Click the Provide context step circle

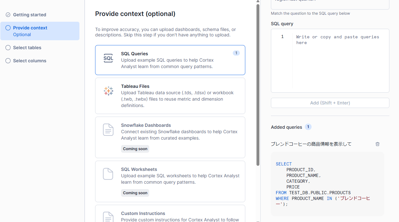tap(8, 28)
